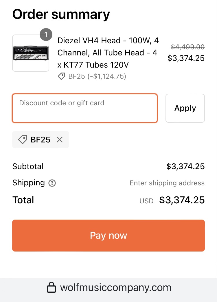Image resolution: width=217 pixels, height=302 pixels.
Task: Click the crossed-out $4,499.00 price
Action: (x=188, y=47)
